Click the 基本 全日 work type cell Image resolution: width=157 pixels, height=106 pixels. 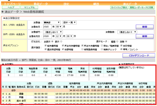[21, 101]
